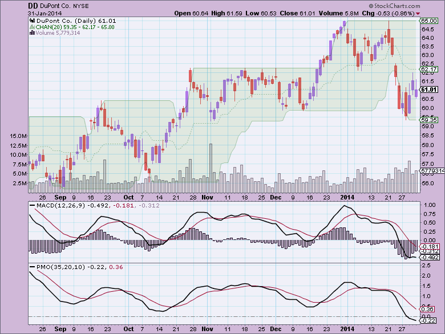Viewport: 445px width, 334px height.
Task: Click the Chg -0.53 (-0.86%) text
Action: (x=389, y=13)
